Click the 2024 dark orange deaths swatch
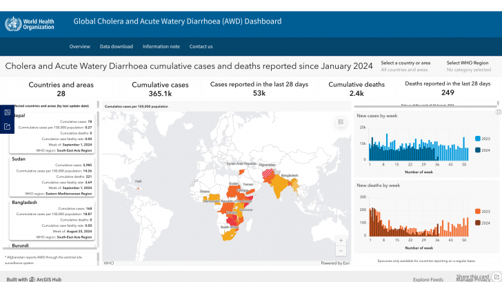Viewport: 502px width, 282px height. (477, 223)
